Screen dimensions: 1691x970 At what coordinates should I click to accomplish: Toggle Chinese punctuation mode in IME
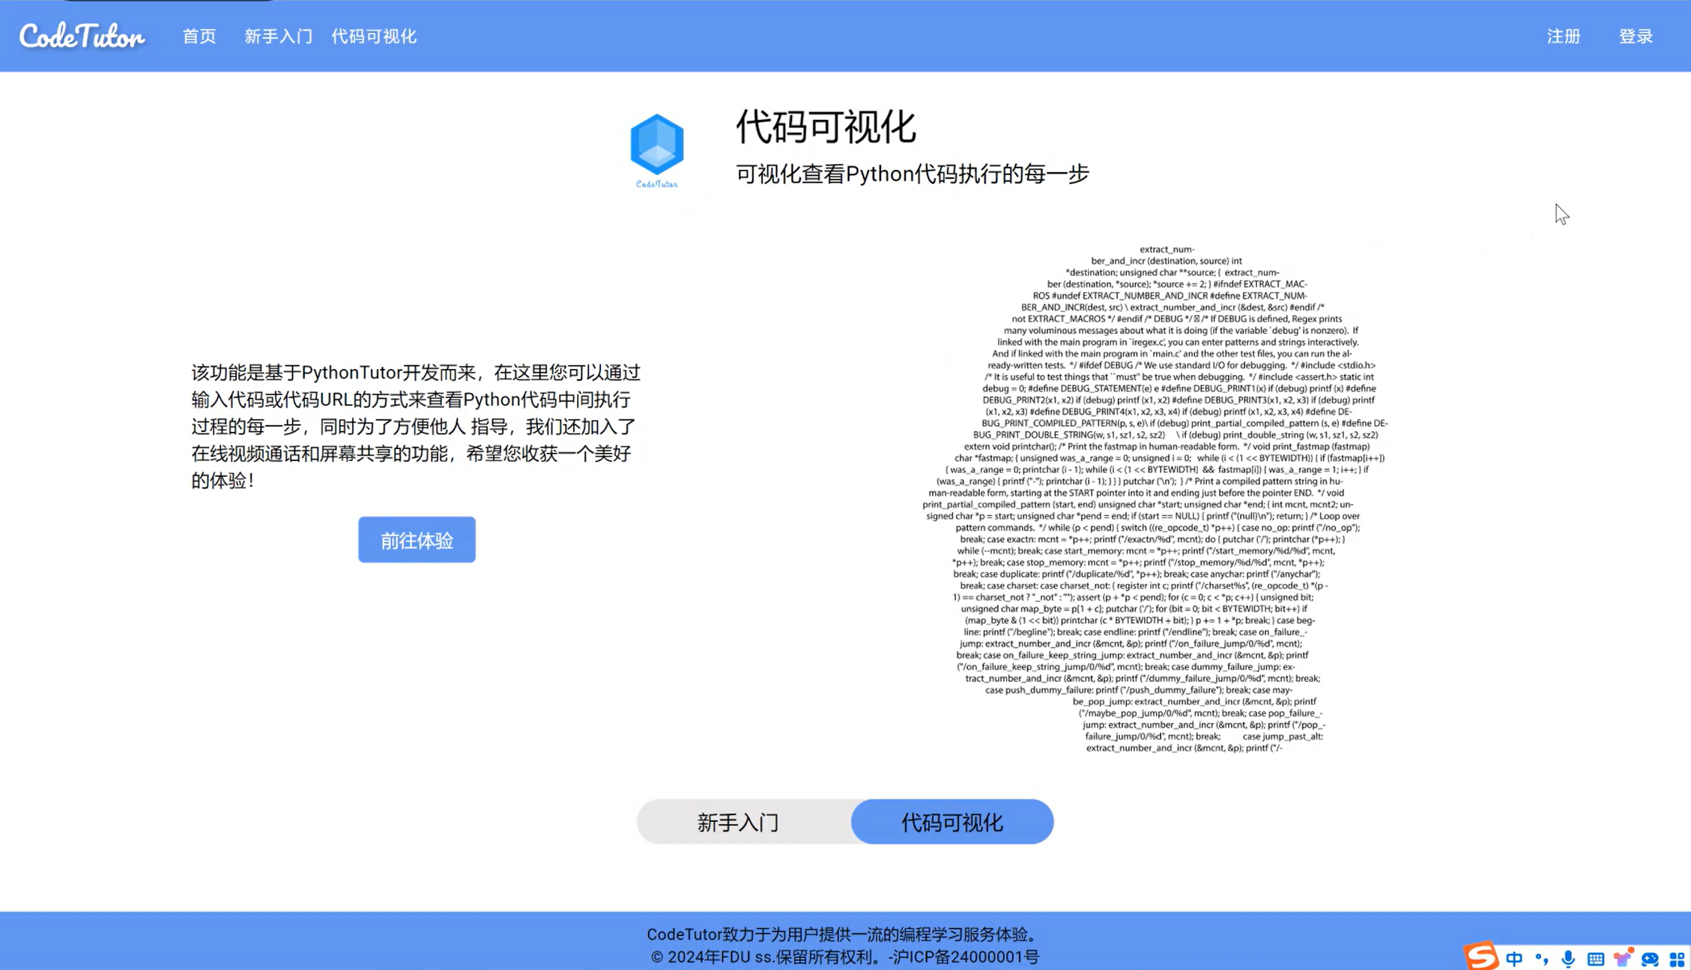pos(1541,958)
